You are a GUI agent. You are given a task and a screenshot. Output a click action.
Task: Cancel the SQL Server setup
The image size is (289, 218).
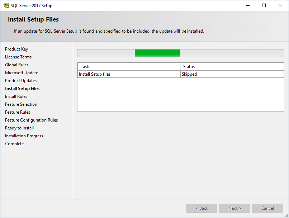[x=268, y=208]
